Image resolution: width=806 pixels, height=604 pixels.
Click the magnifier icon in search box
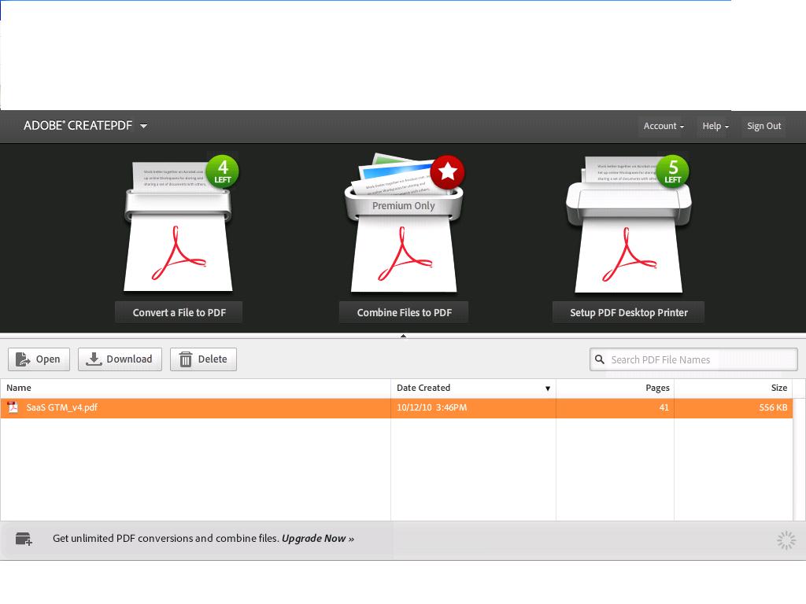(x=599, y=359)
